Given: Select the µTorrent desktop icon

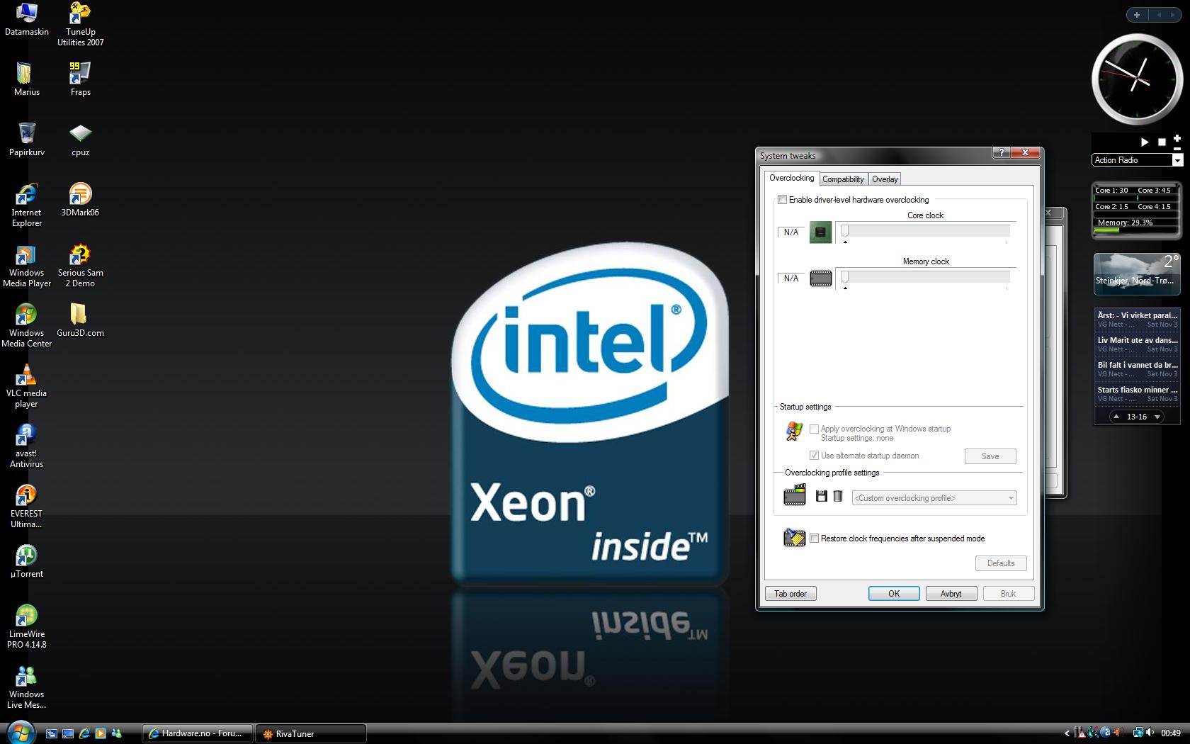Looking at the screenshot, I should coord(26,560).
